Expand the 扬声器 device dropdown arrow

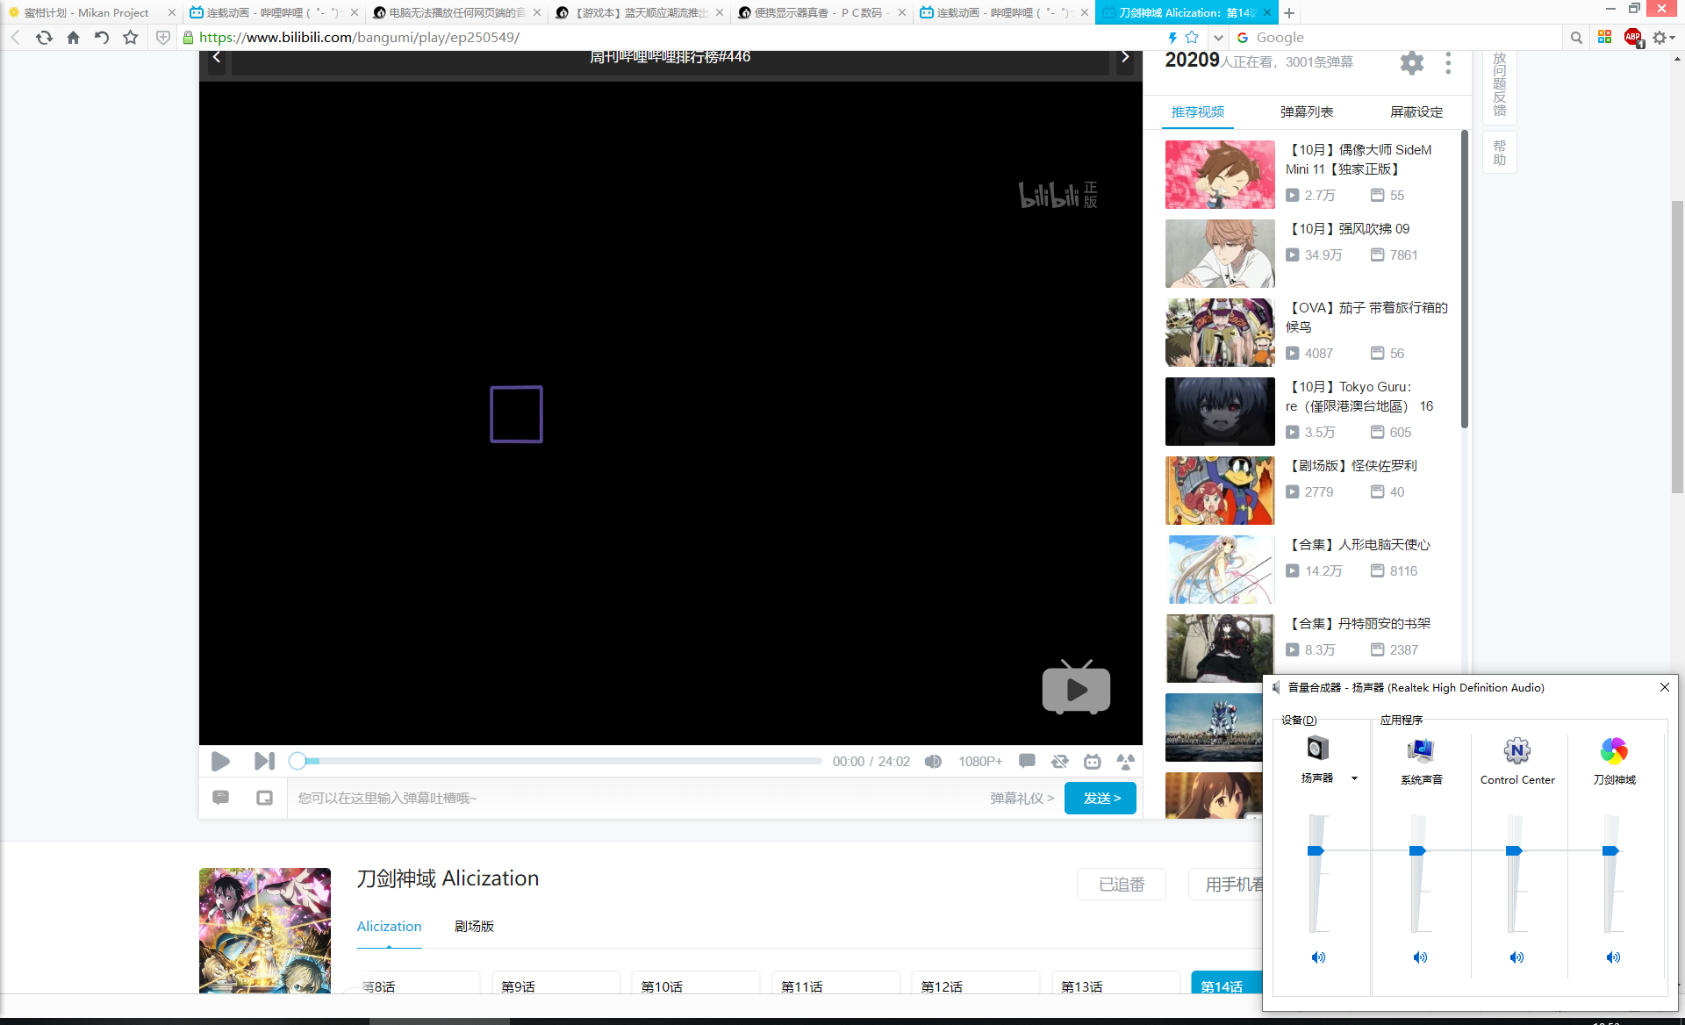tap(1354, 778)
